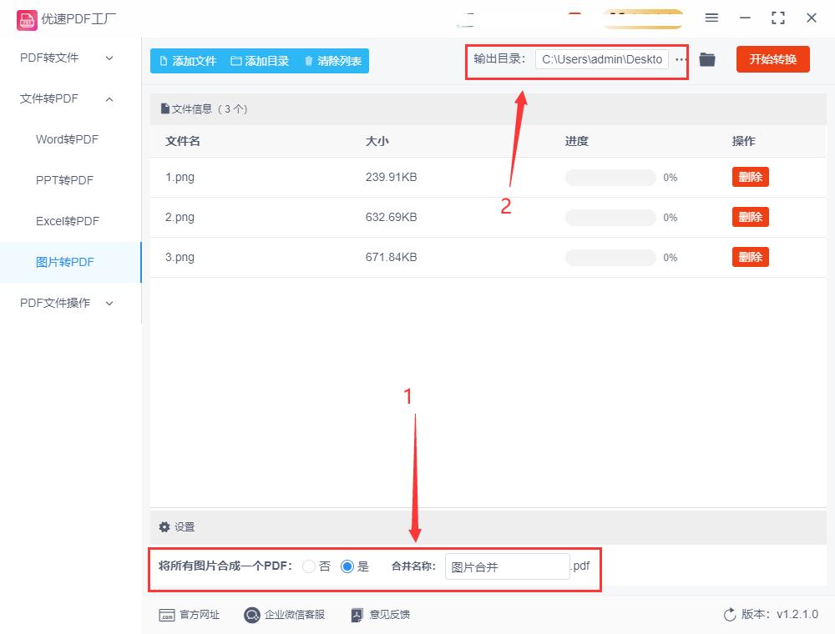Click the 添加文件 add file icon button
The image size is (835, 634).
click(x=164, y=60)
